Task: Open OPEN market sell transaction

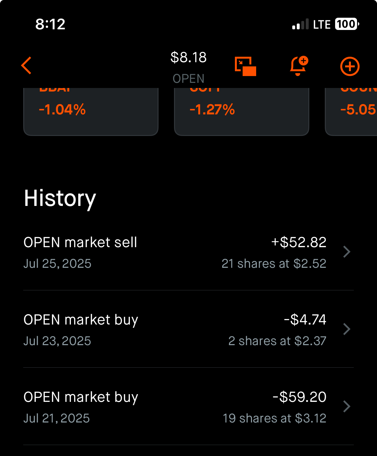Action: tap(188, 252)
